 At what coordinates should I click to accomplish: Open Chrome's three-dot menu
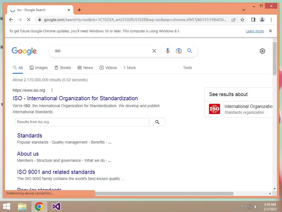tap(271, 20)
